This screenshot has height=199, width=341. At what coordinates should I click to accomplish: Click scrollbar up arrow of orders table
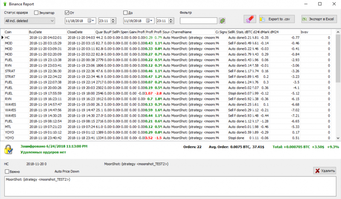coord(338,32)
